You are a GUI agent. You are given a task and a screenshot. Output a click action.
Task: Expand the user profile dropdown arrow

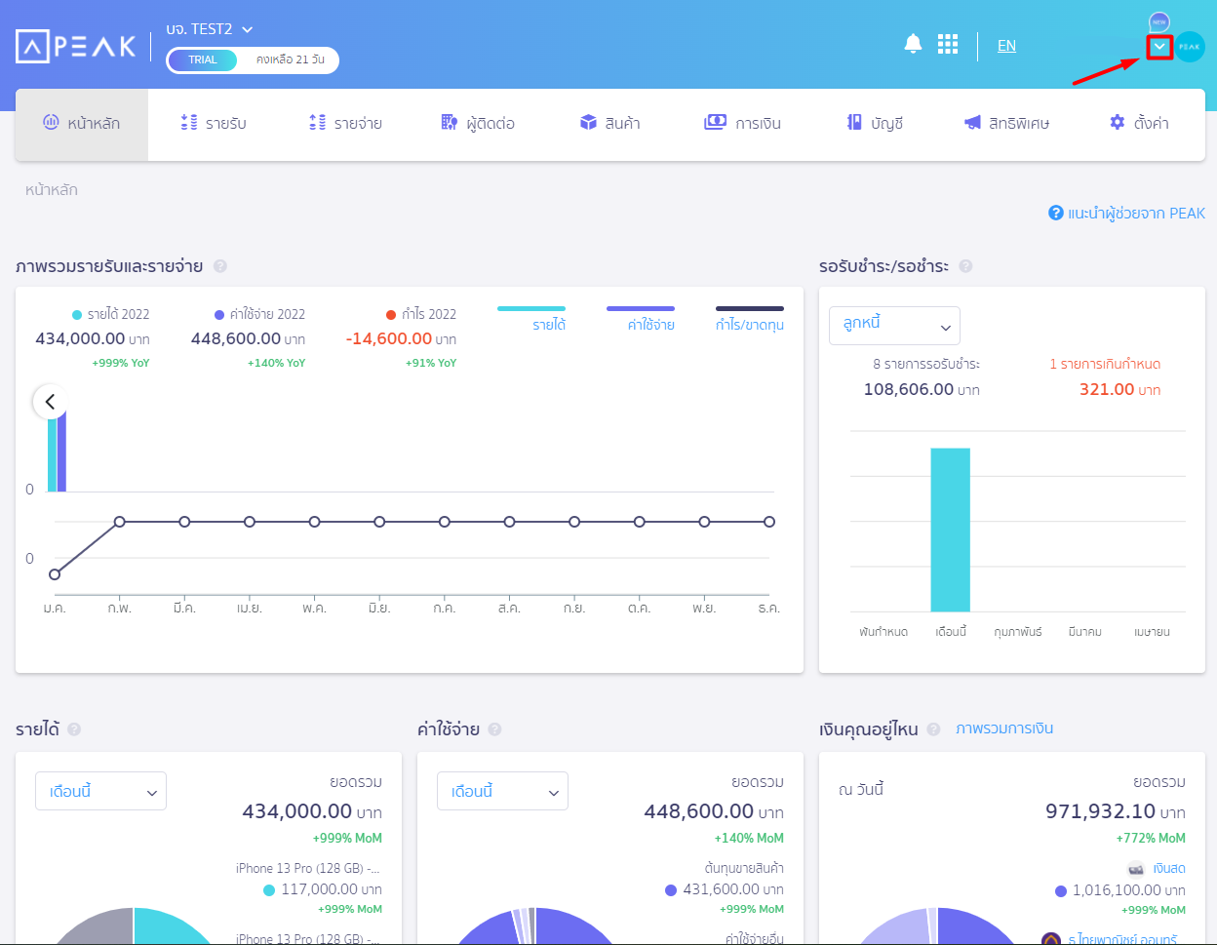(1159, 47)
